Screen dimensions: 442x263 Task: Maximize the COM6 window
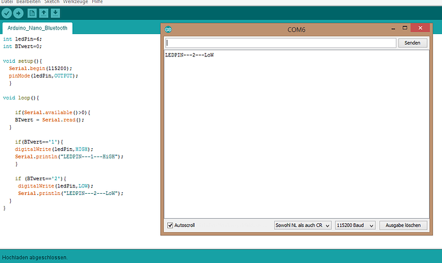(x=405, y=28)
